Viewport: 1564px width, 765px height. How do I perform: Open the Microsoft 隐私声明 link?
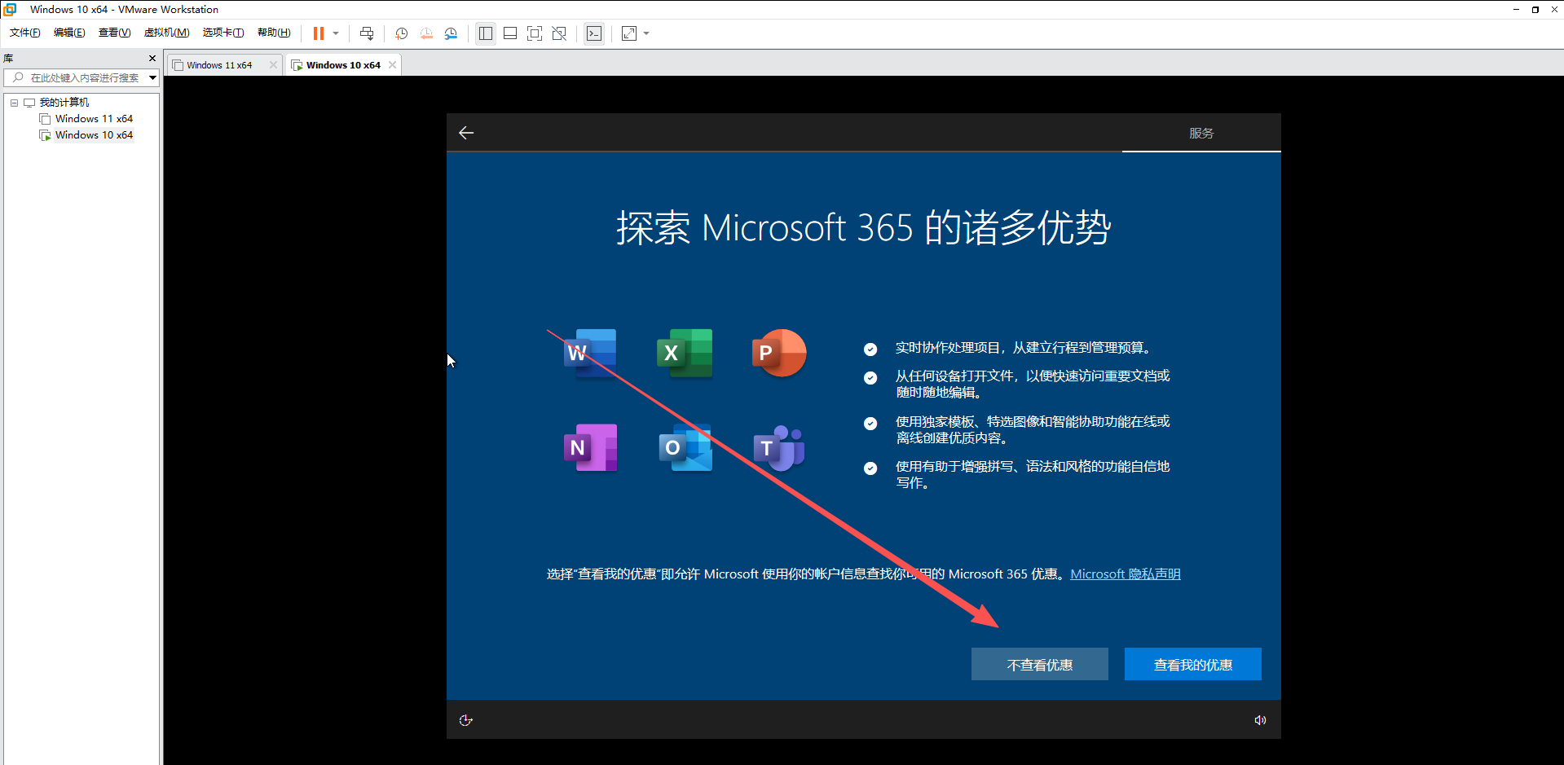tap(1126, 574)
